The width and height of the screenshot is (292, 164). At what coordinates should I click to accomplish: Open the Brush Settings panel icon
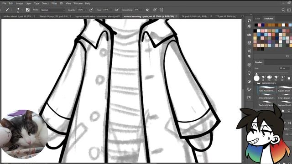pos(249,89)
